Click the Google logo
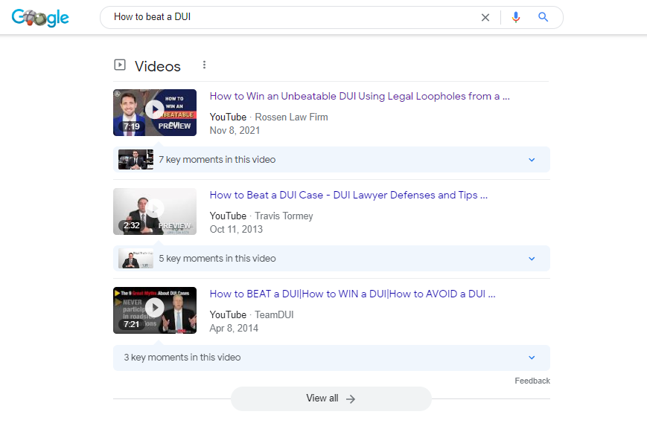Viewport: 647px width, 423px height. (x=40, y=18)
